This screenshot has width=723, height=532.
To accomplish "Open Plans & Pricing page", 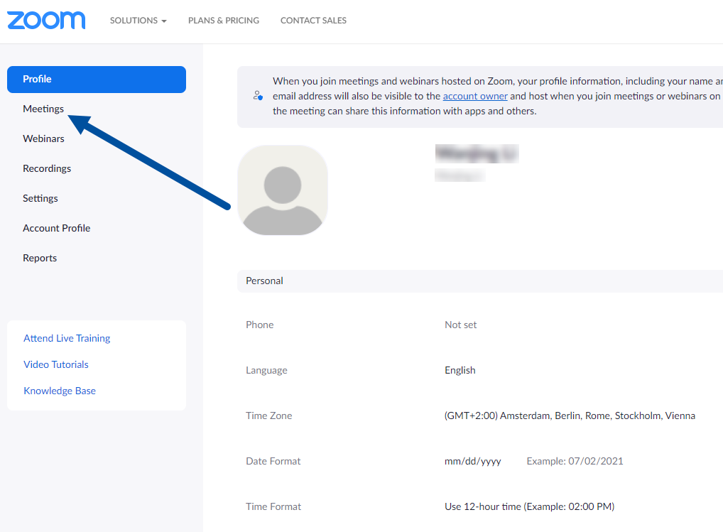I will (224, 21).
